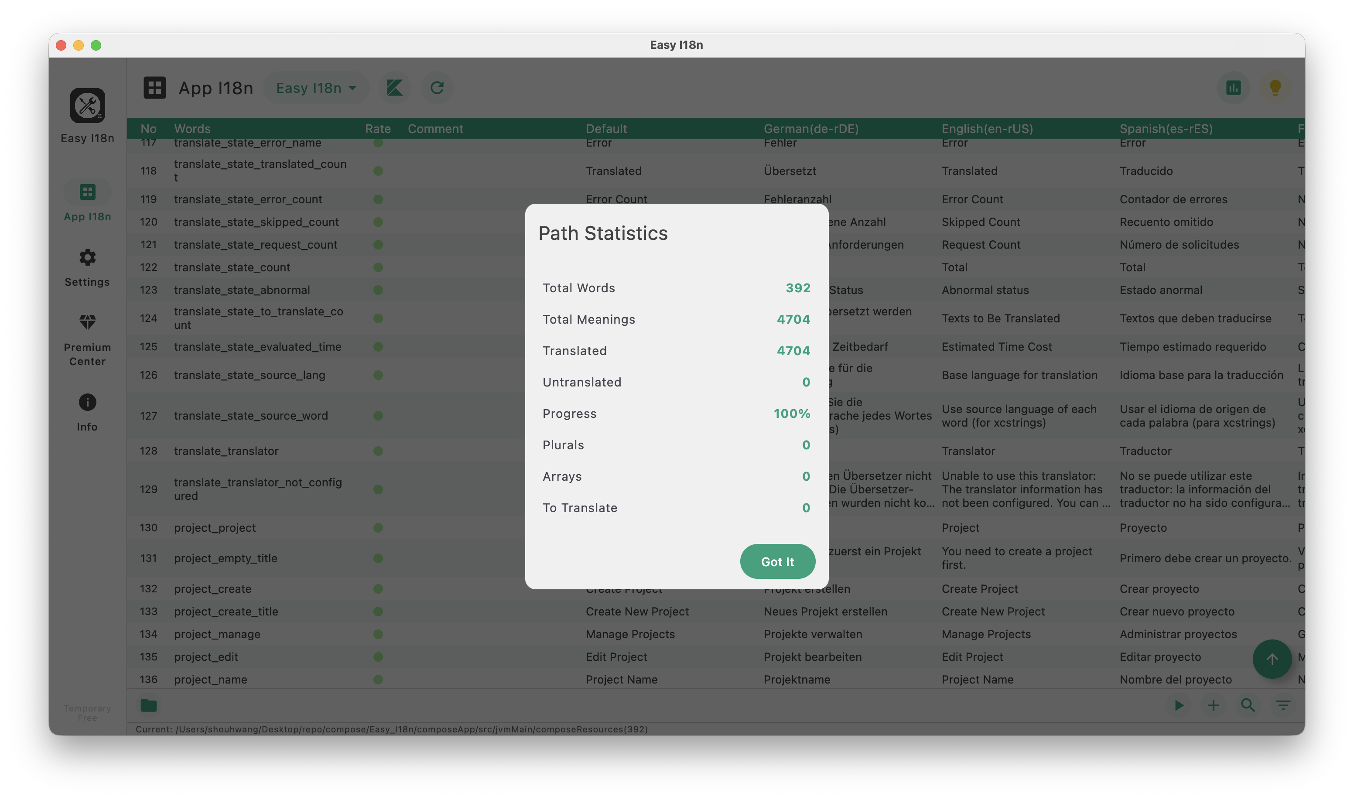Click the lightbulb tips icon
The height and width of the screenshot is (800, 1354).
[1275, 87]
